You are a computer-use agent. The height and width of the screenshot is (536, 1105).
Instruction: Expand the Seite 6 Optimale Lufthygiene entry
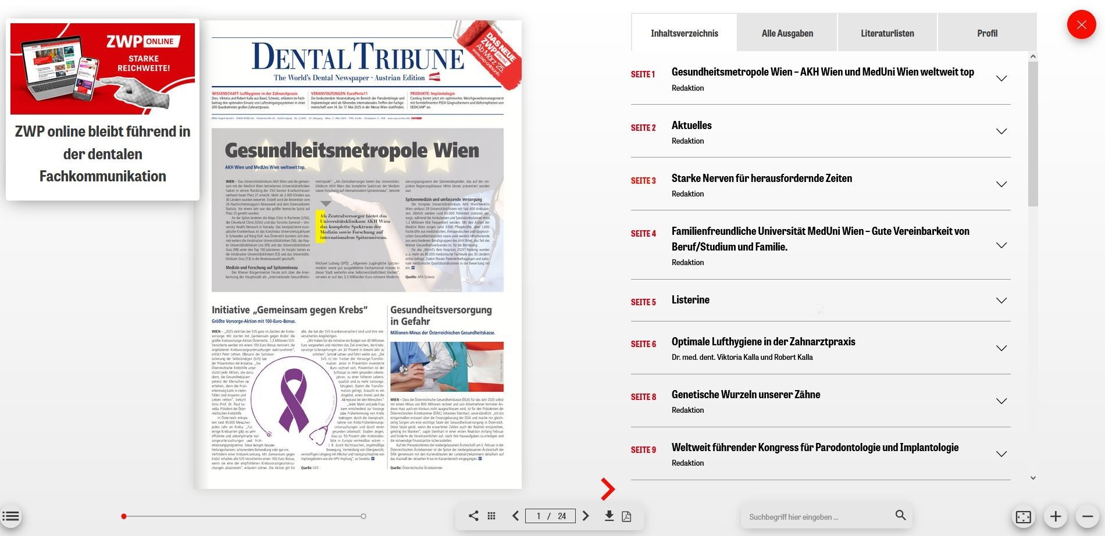click(1001, 348)
